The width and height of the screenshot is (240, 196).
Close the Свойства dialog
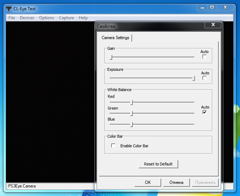[x=213, y=25]
